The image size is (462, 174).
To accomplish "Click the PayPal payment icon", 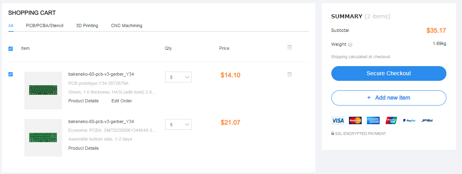I will point(409,120).
